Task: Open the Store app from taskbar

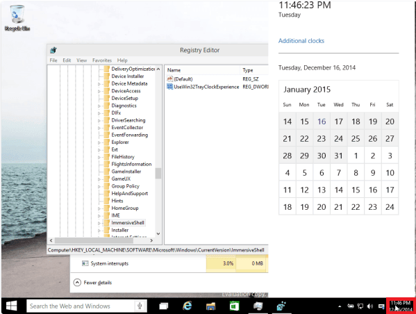Action: pyautogui.click(x=234, y=306)
